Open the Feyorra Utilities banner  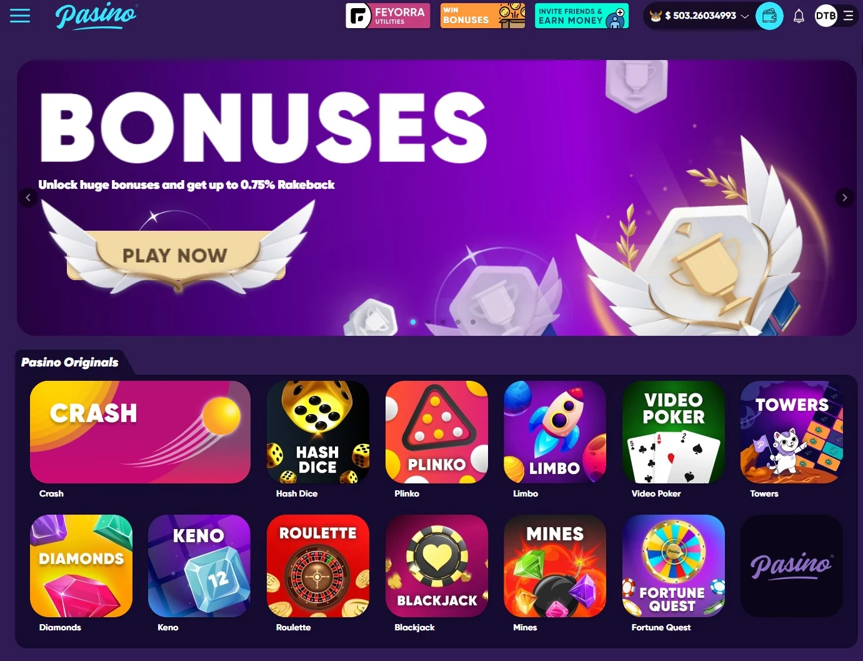tap(388, 16)
